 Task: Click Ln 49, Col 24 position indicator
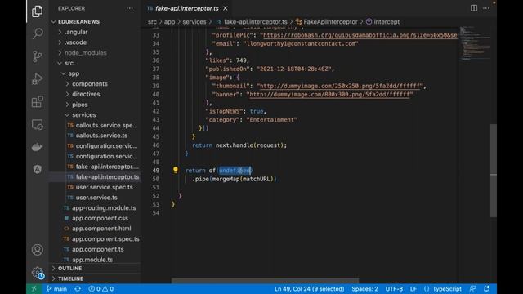point(309,289)
